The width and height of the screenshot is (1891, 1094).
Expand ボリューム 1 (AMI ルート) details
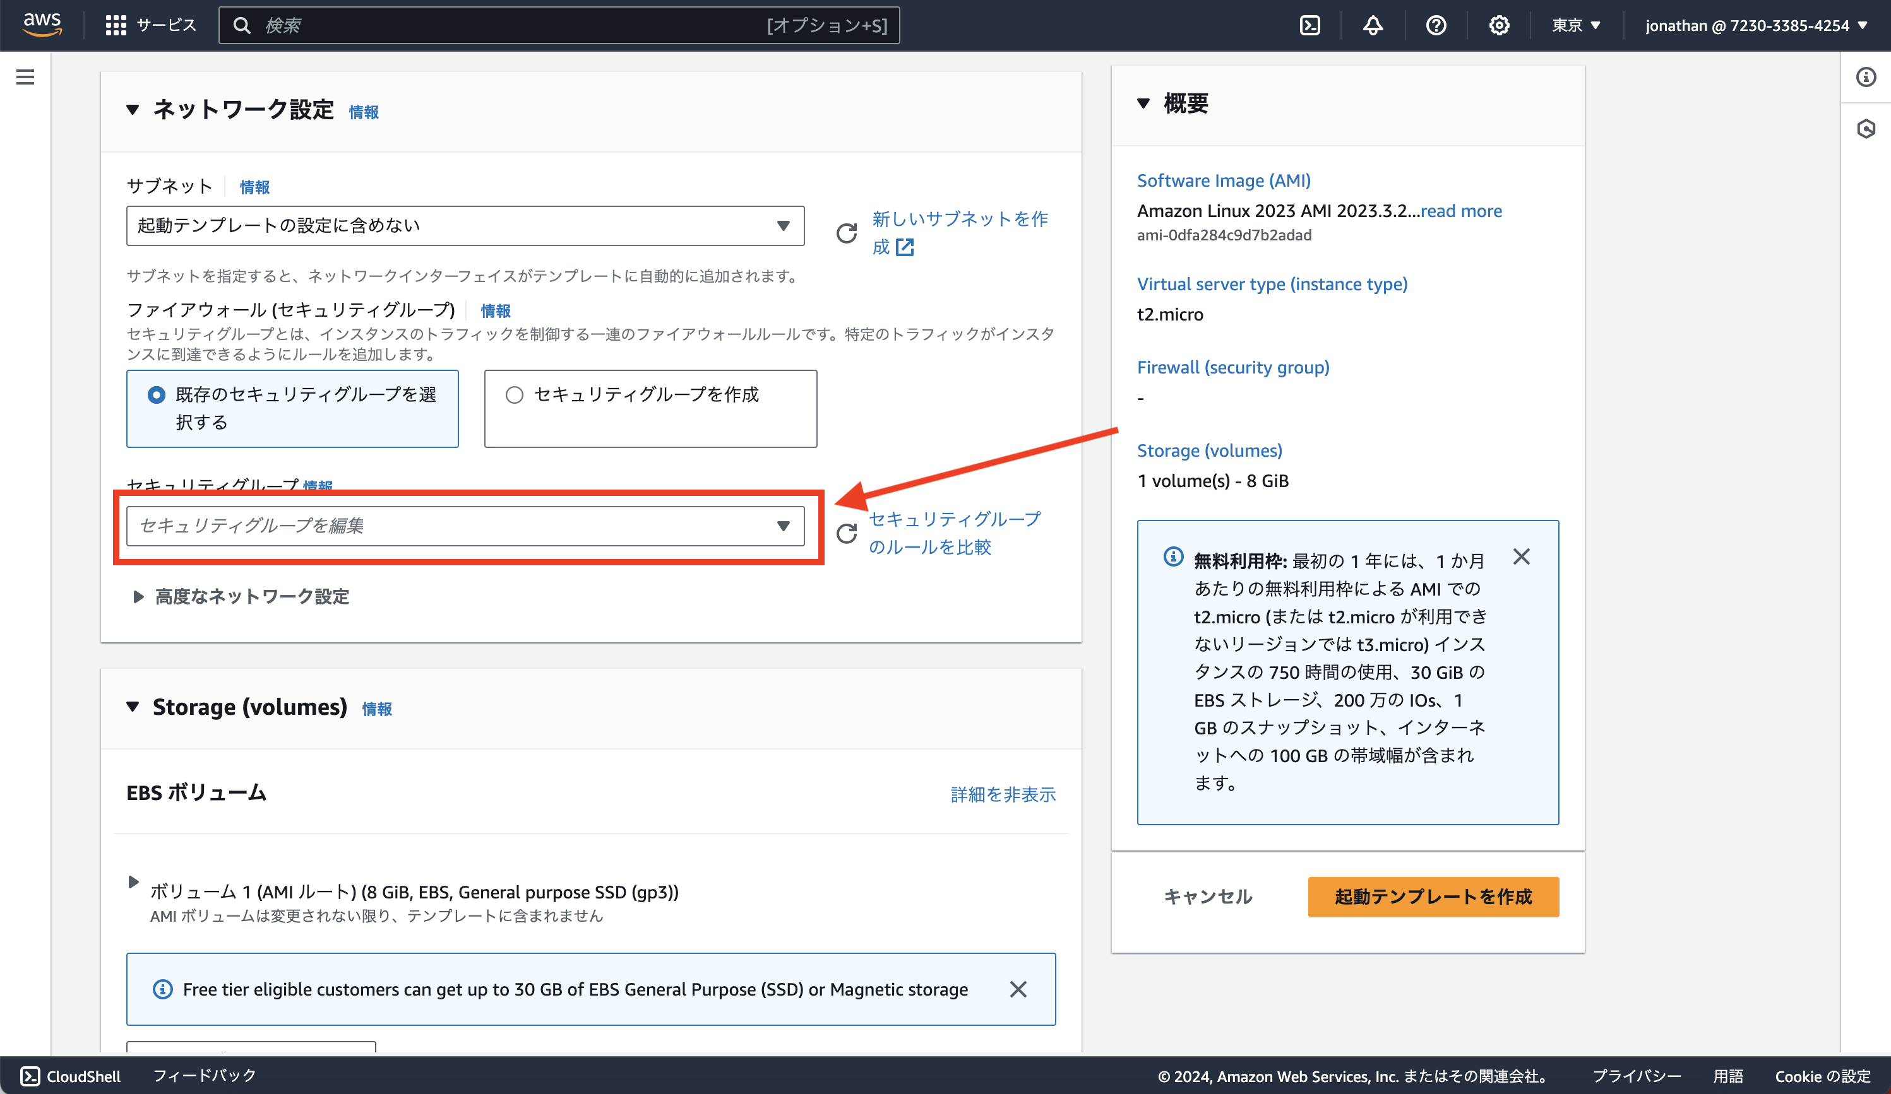134,883
